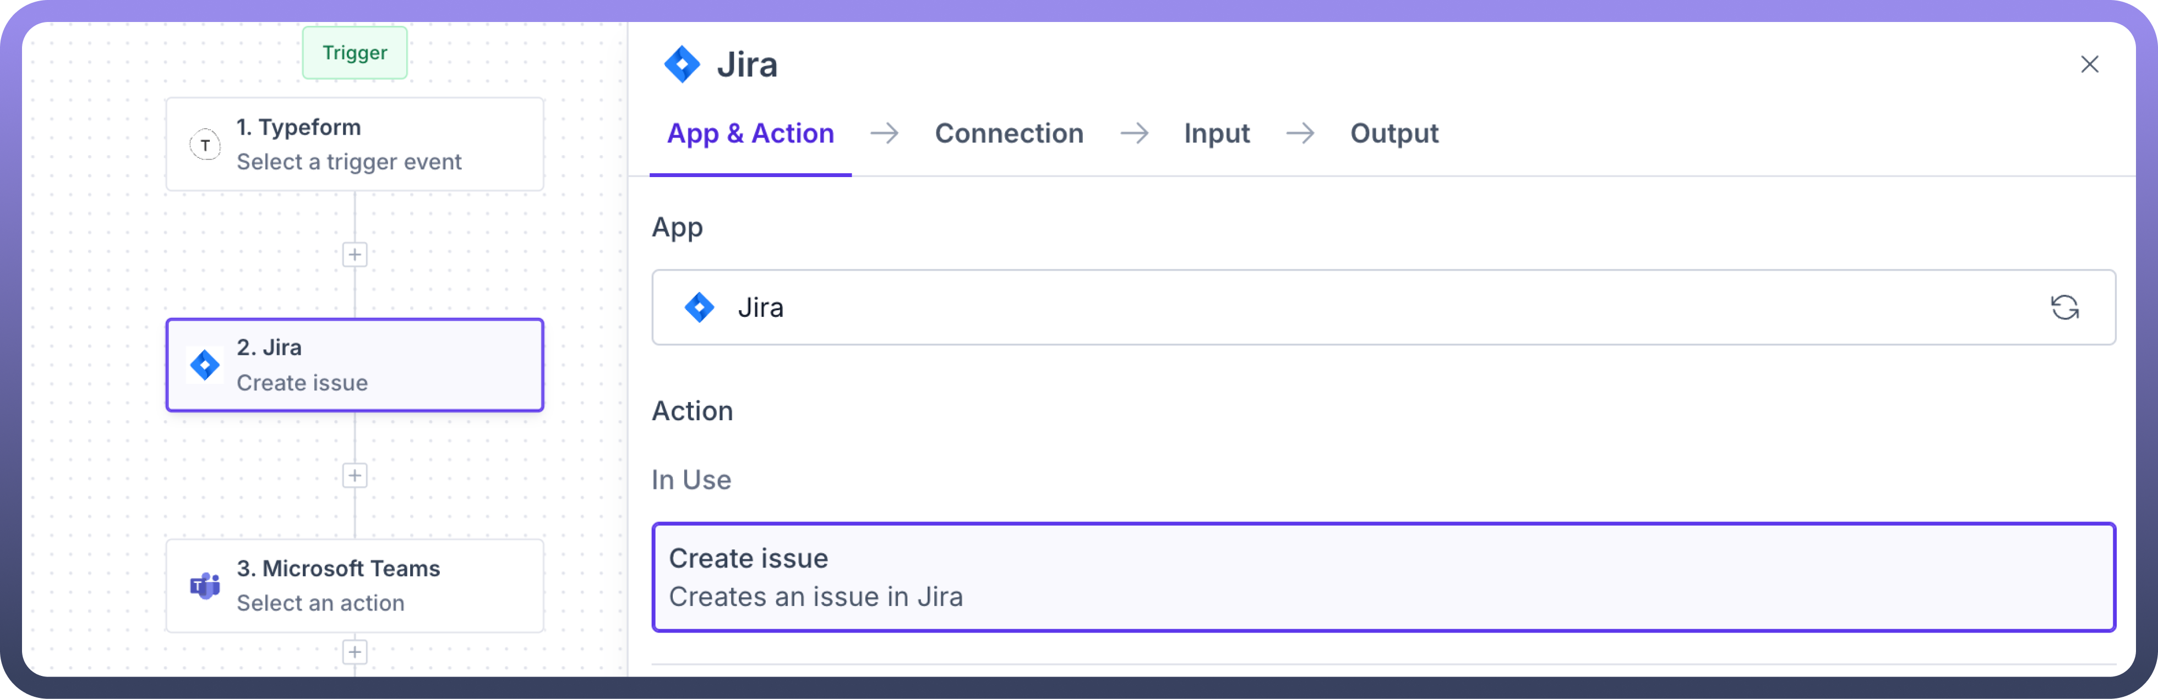Select the App & Action tab
The height and width of the screenshot is (699, 2158).
tap(750, 133)
